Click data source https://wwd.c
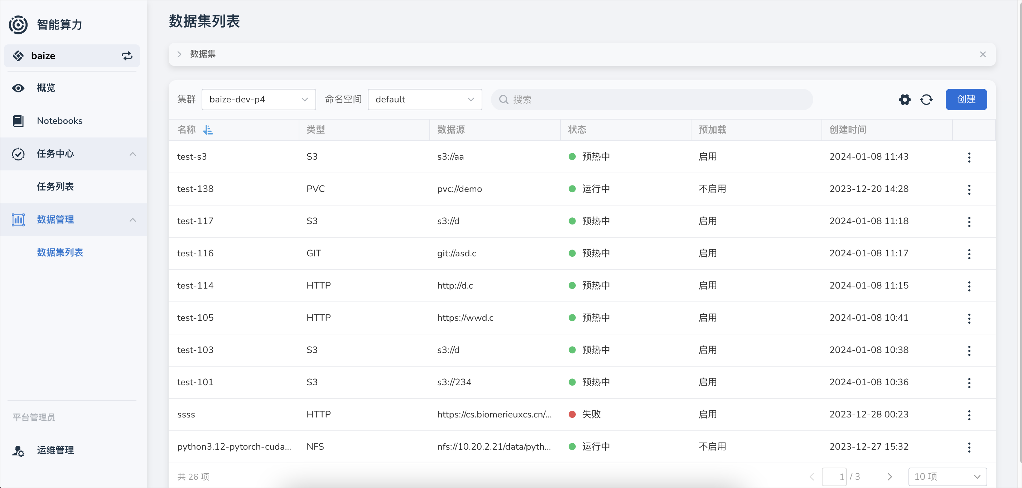The image size is (1022, 488). [466, 318]
